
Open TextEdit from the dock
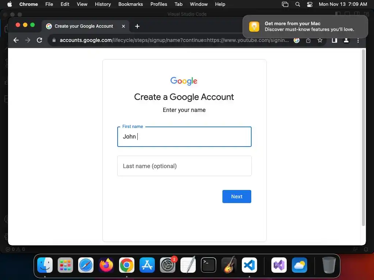coord(188,265)
